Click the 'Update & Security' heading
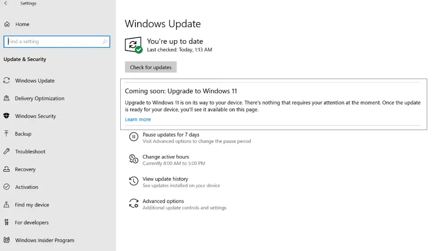Screen dimensions: 435x251 [25, 59]
